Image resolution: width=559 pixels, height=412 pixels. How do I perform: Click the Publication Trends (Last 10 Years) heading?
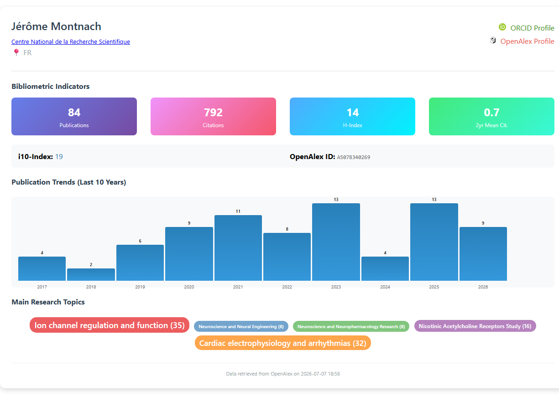[69, 182]
